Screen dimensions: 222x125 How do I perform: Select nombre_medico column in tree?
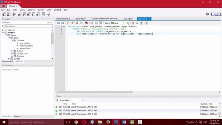click(26, 45)
